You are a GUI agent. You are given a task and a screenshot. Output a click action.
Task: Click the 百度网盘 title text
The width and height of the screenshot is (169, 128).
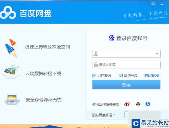tap(36, 14)
